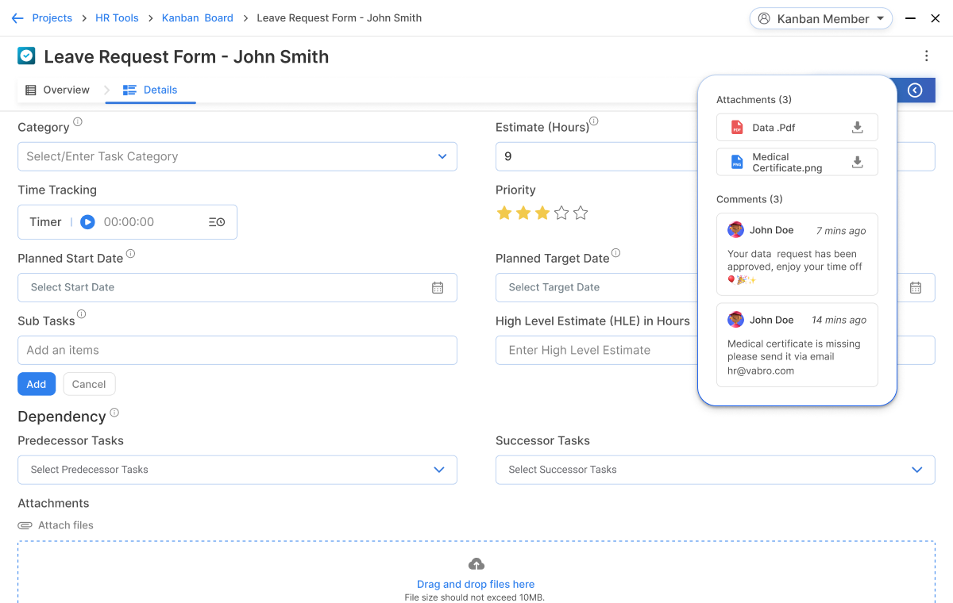This screenshot has width=953, height=603.
Task: Download the Data .Pdf attachment
Action: click(857, 127)
